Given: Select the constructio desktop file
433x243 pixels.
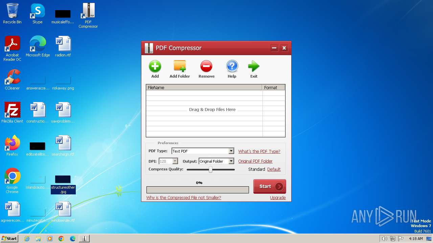Looking at the screenshot, I should 38,113.
